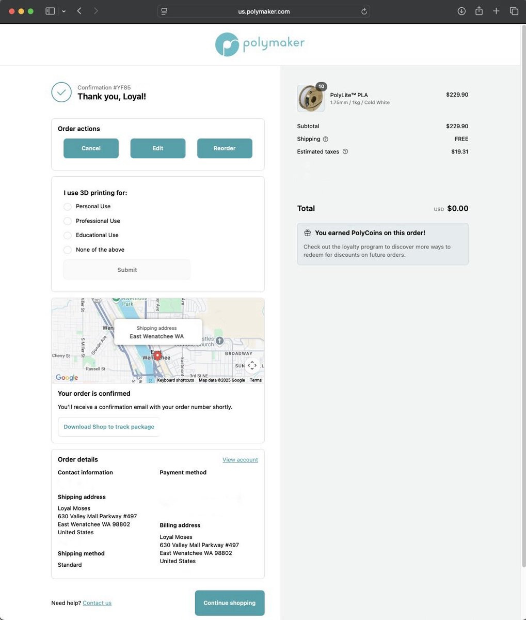Image resolution: width=526 pixels, height=620 pixels.
Task: Open a new tab with the plus icon
Action: (496, 11)
